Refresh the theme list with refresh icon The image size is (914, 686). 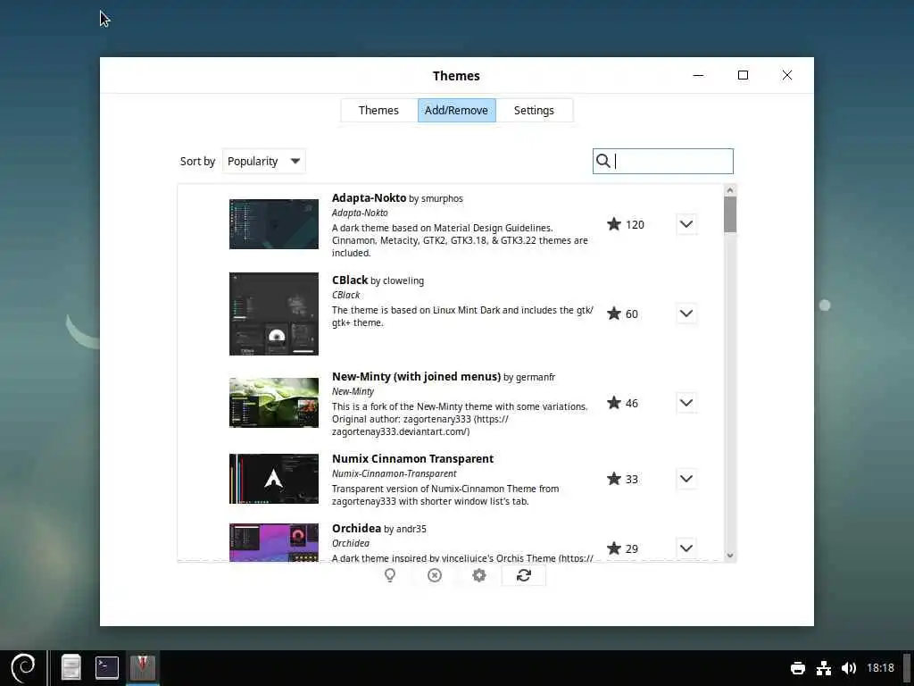pos(523,575)
